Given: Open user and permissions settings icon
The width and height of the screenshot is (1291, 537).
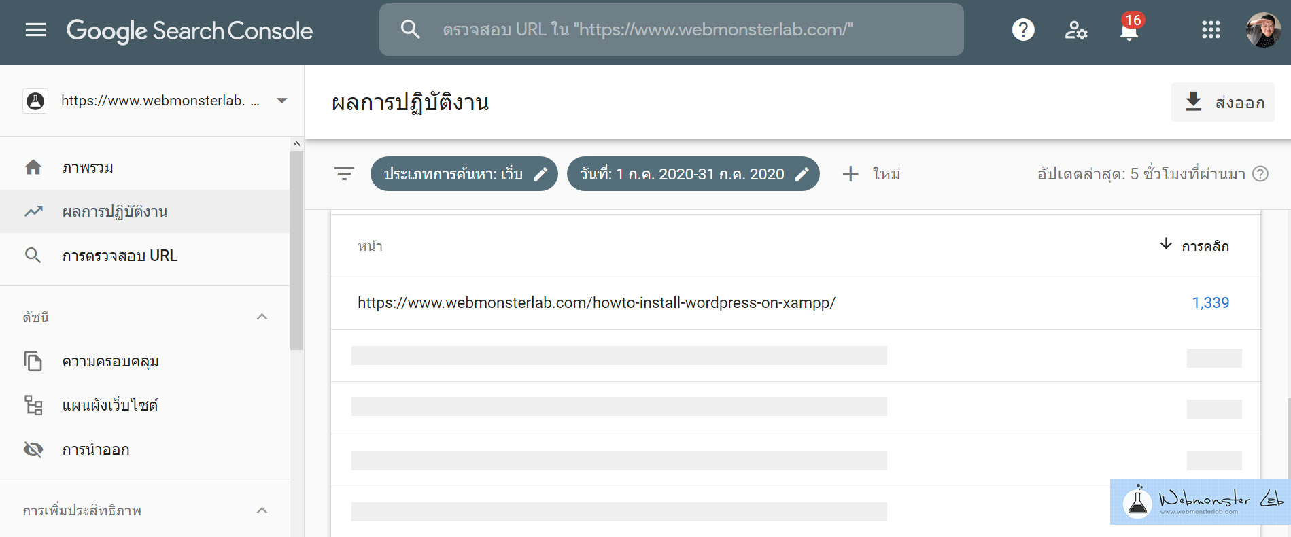Looking at the screenshot, I should [1075, 30].
